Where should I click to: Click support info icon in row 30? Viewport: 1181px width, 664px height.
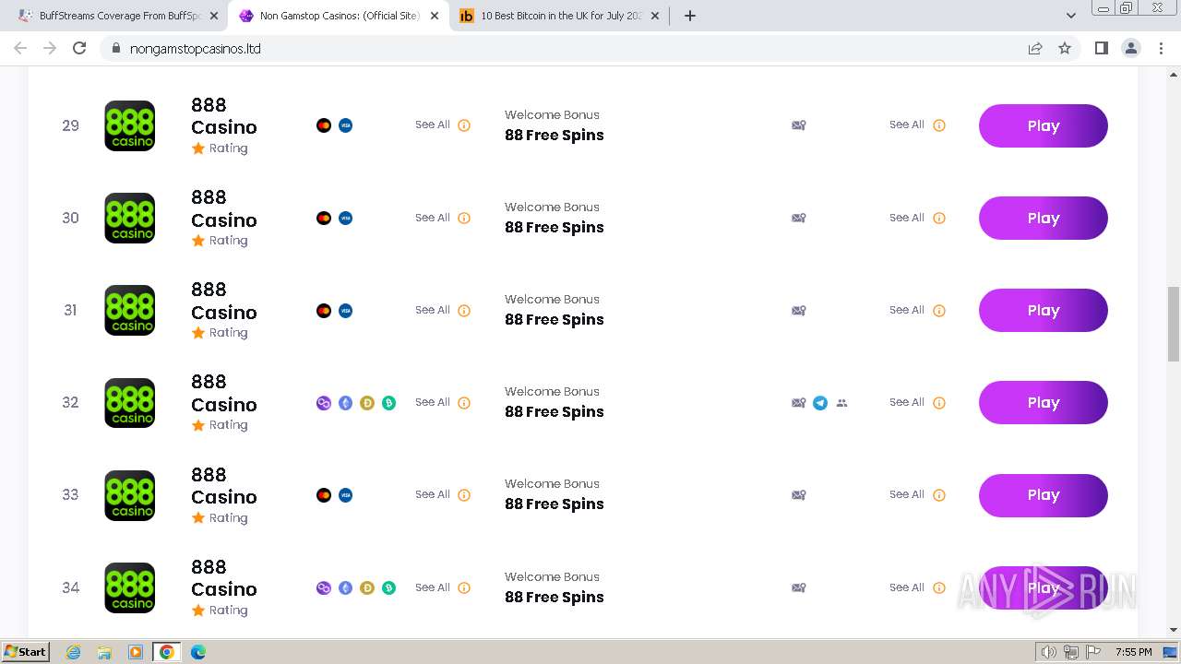click(x=939, y=219)
